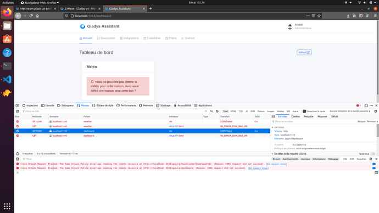
Task: Open a new browser tab
Action: click(151, 9)
